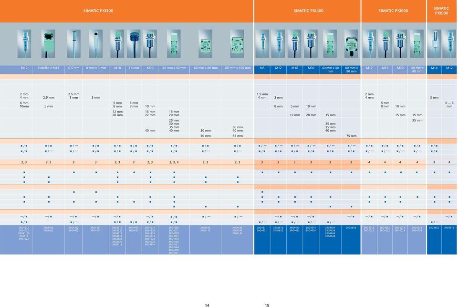Viewport: 458px width, 307px height.
Task: Click the 60 mm x 80 mm column label
Action: 206,68
